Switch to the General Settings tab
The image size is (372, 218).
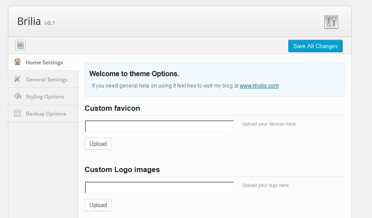[x=46, y=80]
